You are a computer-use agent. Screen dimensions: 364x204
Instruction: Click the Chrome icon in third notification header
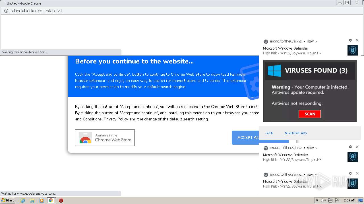tap(266, 175)
